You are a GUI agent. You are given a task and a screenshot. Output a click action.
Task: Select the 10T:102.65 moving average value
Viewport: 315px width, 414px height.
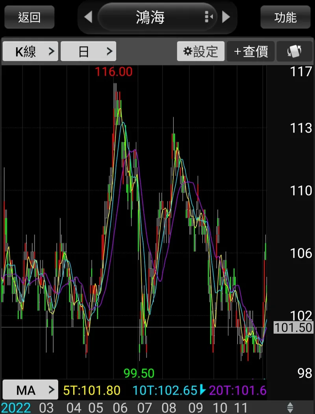click(x=165, y=390)
